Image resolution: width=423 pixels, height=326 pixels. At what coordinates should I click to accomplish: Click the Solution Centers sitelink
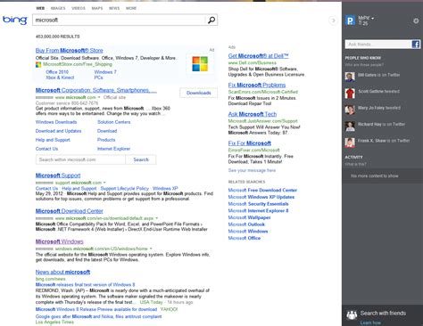point(114,122)
